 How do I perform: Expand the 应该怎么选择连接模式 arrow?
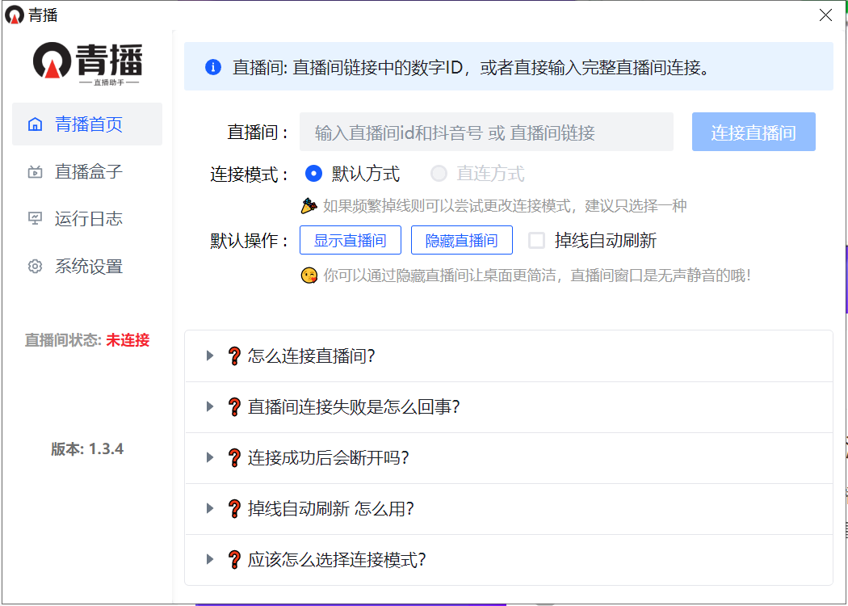pos(210,559)
